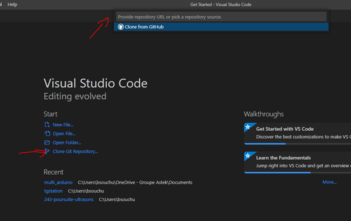This screenshot has height=221, width=351.
Task: Click the Open File icon
Action: (x=47, y=134)
